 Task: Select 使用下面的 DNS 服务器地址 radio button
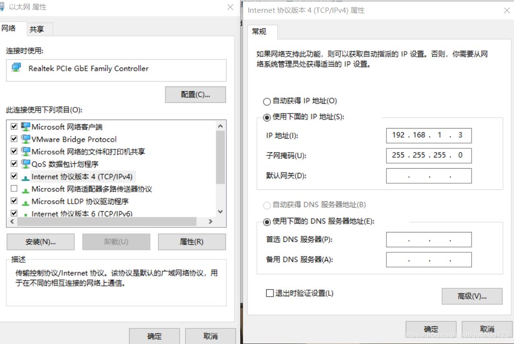coord(267,222)
